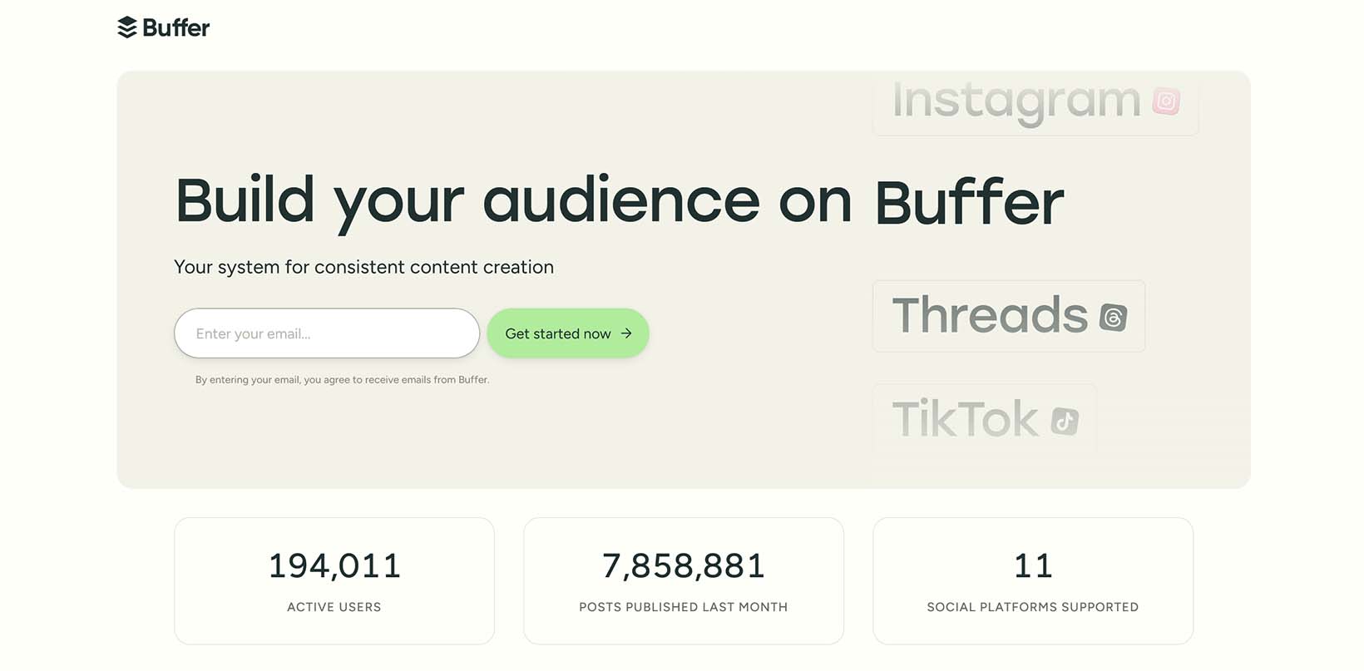Click the TikTok wordmark logo
Viewport: 1364px width, 671px height.
tap(965, 419)
